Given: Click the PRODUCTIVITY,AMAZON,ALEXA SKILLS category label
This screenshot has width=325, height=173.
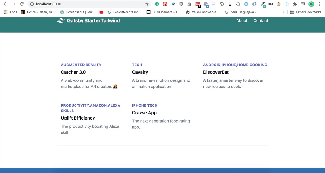Looking at the screenshot, I should click(x=91, y=108).
